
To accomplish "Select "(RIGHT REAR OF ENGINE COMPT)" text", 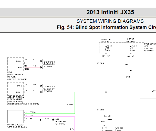I will coord(23,104).
